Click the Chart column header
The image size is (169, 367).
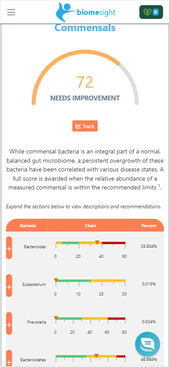90,226
